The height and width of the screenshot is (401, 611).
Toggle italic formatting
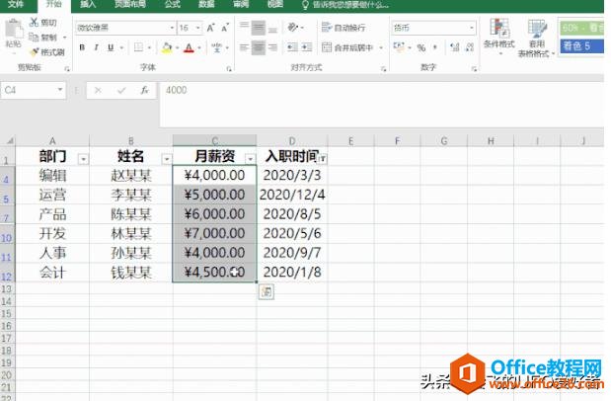click(x=97, y=47)
